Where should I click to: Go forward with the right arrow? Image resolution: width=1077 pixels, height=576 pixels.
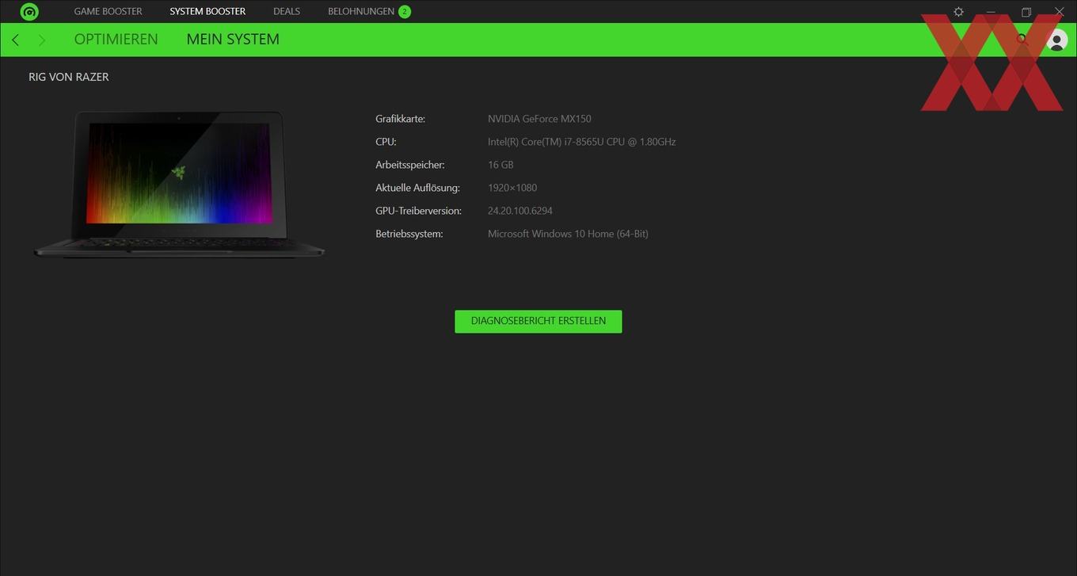(42, 40)
